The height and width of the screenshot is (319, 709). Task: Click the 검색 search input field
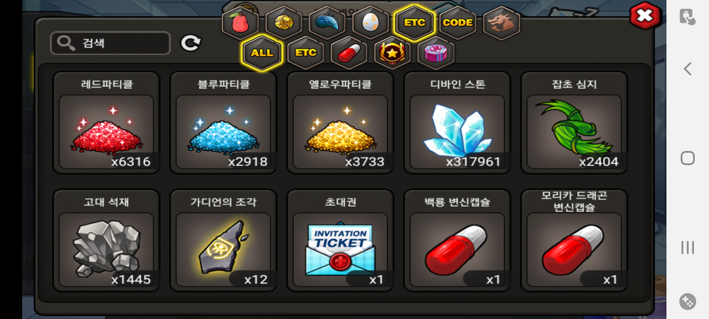click(110, 43)
